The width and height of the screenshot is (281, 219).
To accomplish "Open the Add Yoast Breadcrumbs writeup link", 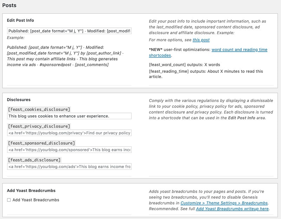I will coord(232,209).
